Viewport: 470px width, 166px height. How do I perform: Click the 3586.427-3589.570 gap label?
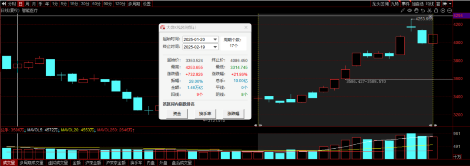click(366, 81)
